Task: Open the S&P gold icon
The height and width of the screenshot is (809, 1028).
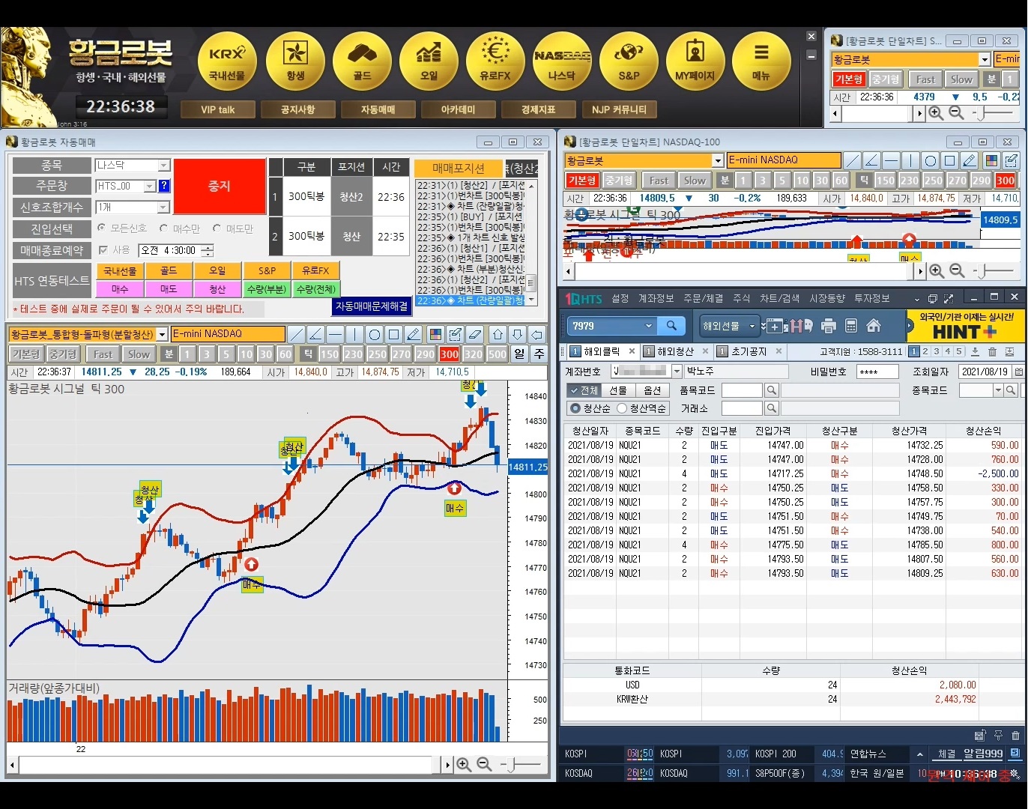Action: [x=629, y=61]
